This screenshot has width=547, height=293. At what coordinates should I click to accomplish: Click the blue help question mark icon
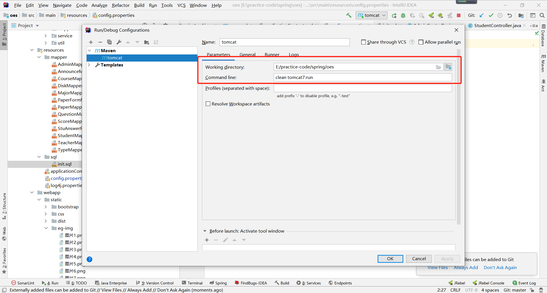89,259
